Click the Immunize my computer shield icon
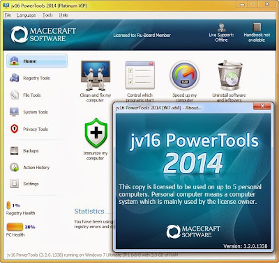The image size is (279, 263). (96, 133)
